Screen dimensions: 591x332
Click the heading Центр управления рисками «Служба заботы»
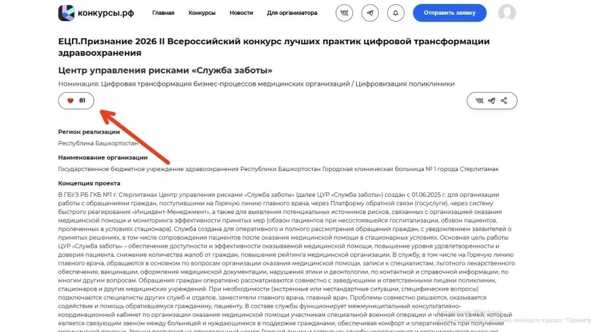click(165, 70)
